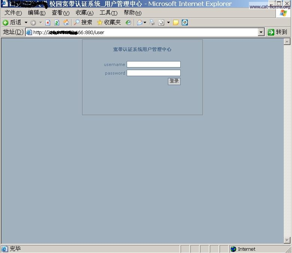Viewport: 292px width, 253px height.
Task: Click the 转到 Go button
Action: click(x=277, y=32)
